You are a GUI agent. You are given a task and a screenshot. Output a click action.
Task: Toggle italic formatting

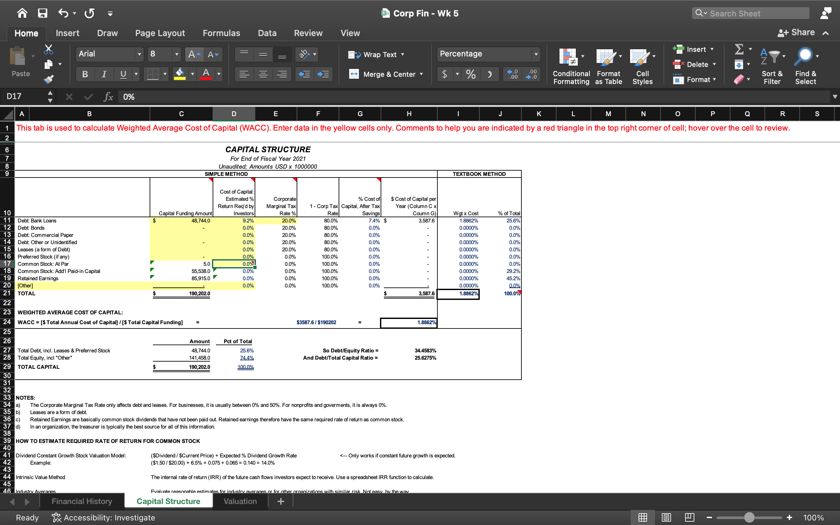(104, 73)
